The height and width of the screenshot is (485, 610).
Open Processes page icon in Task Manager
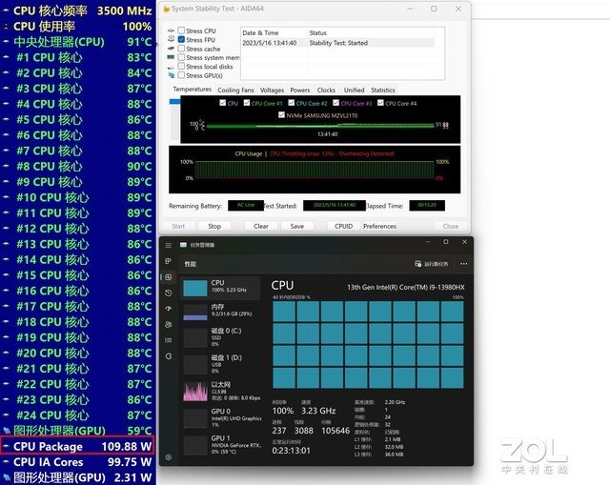click(169, 261)
